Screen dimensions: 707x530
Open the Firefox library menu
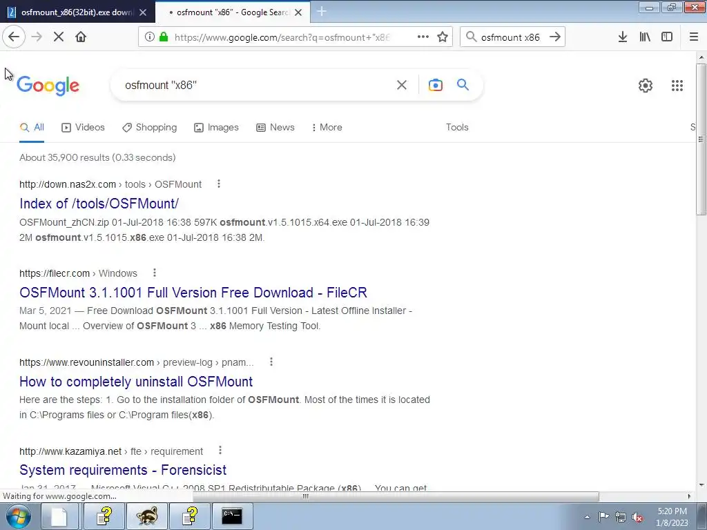pyautogui.click(x=645, y=37)
